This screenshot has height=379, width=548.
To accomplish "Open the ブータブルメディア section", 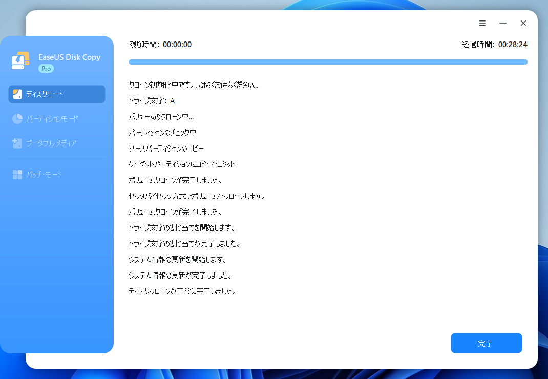I will (x=51, y=143).
